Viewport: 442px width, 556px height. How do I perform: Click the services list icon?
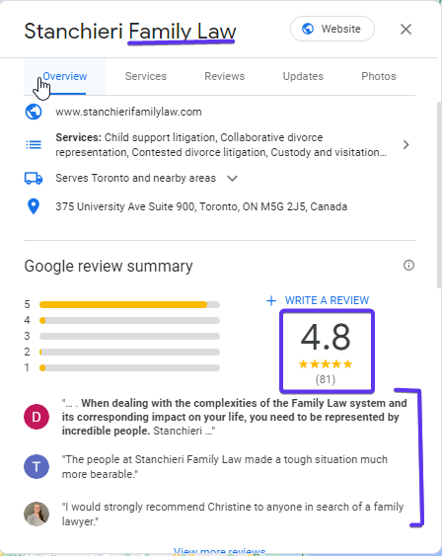pos(34,144)
